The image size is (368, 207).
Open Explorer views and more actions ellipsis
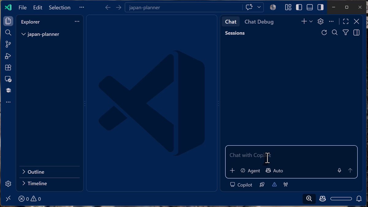click(77, 21)
